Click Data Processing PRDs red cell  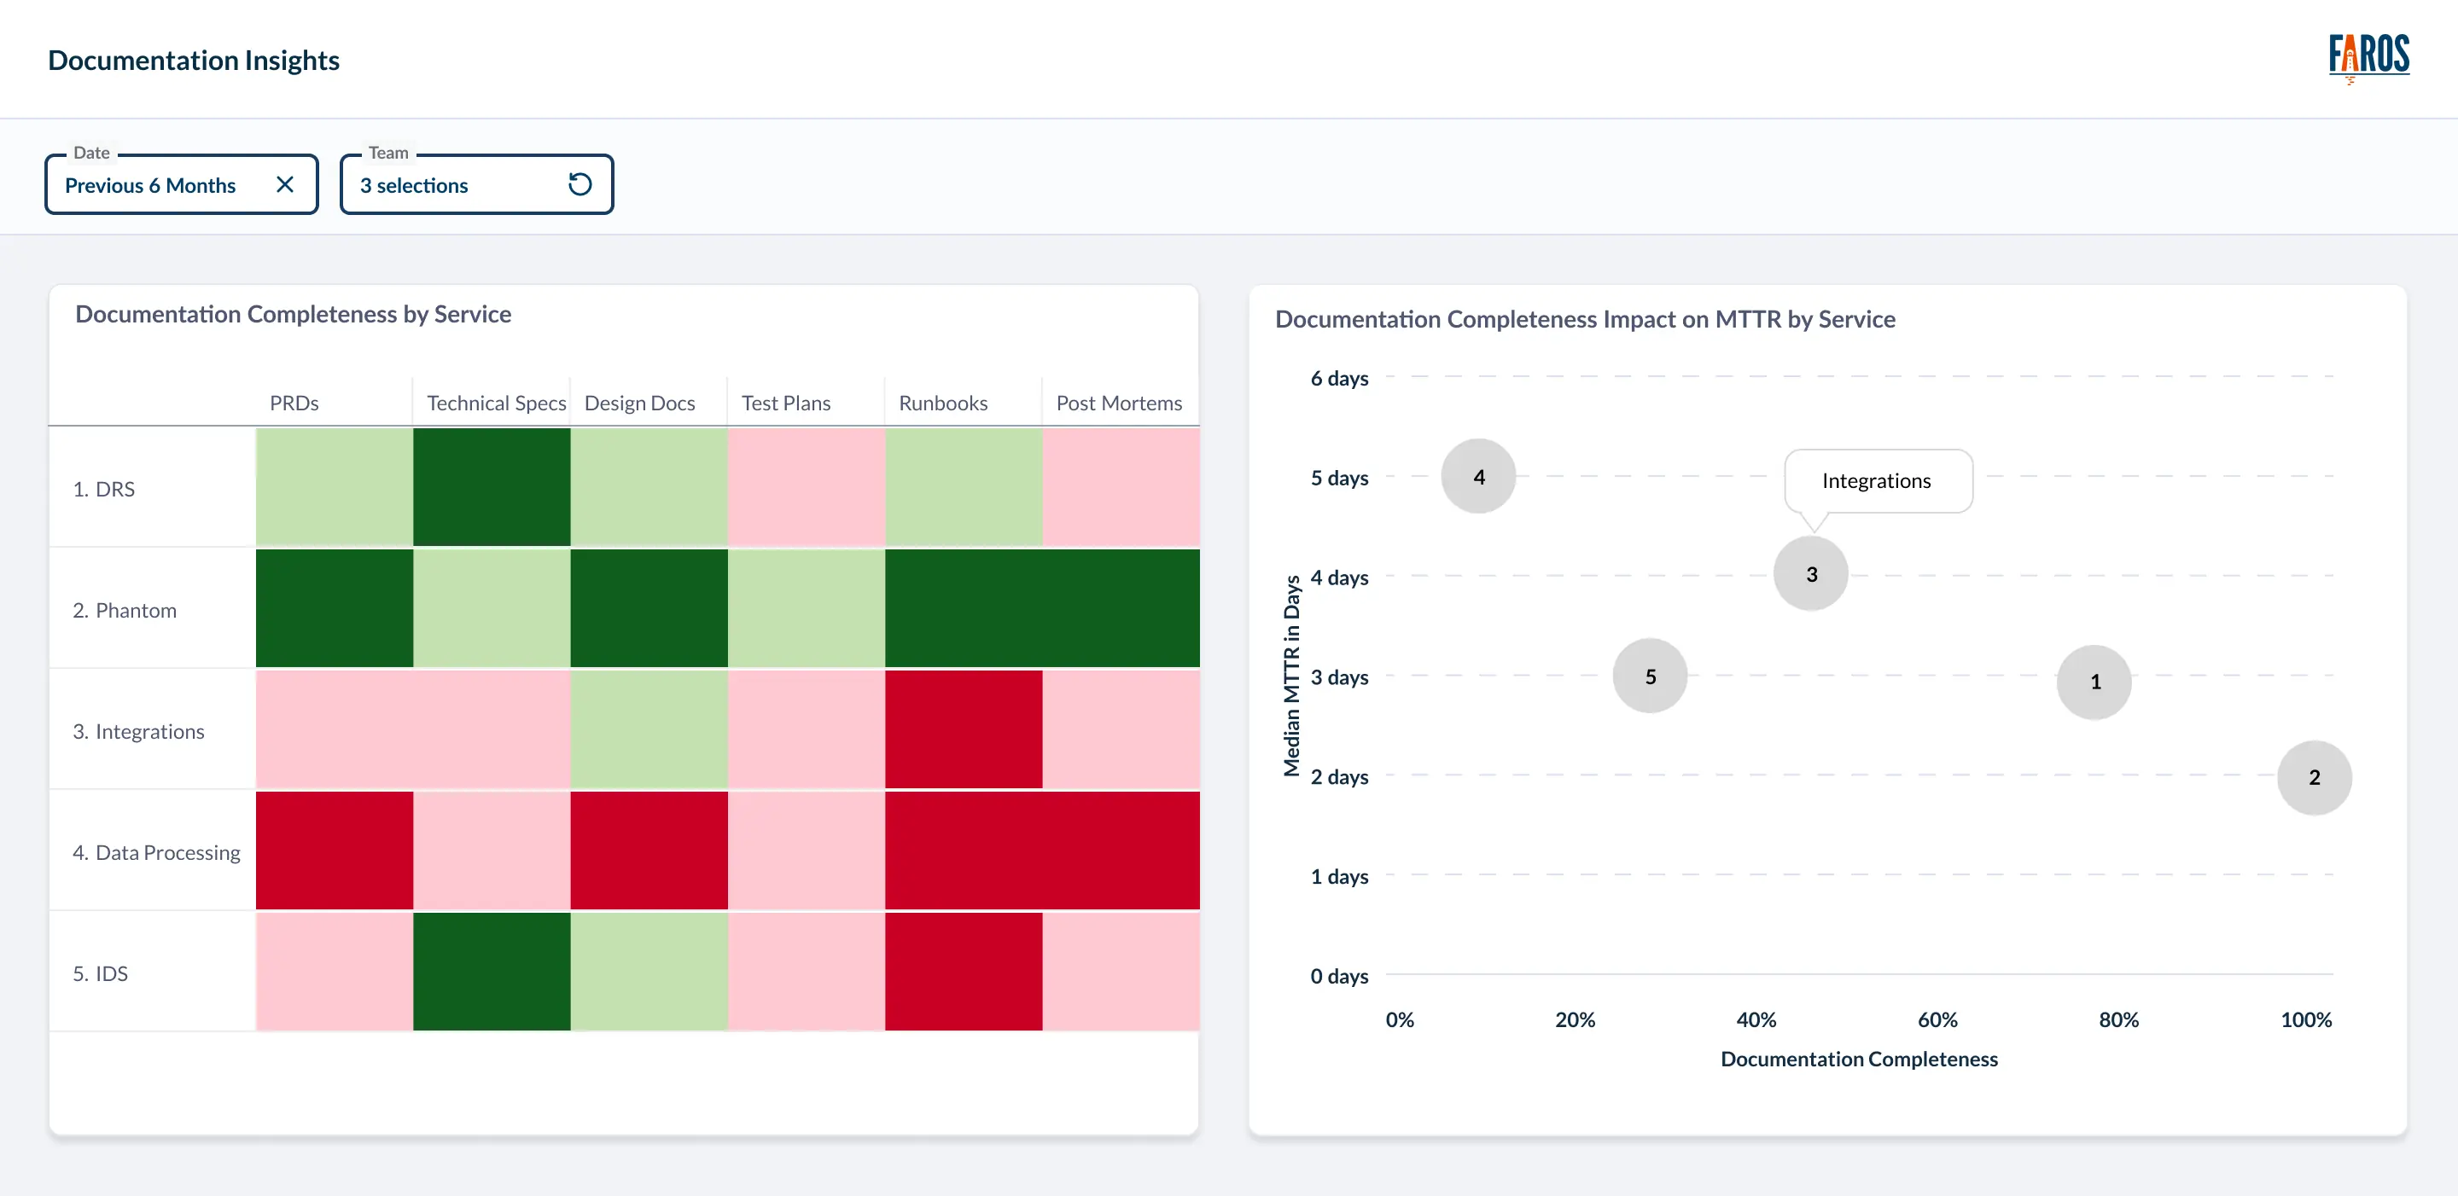pyautogui.click(x=334, y=850)
